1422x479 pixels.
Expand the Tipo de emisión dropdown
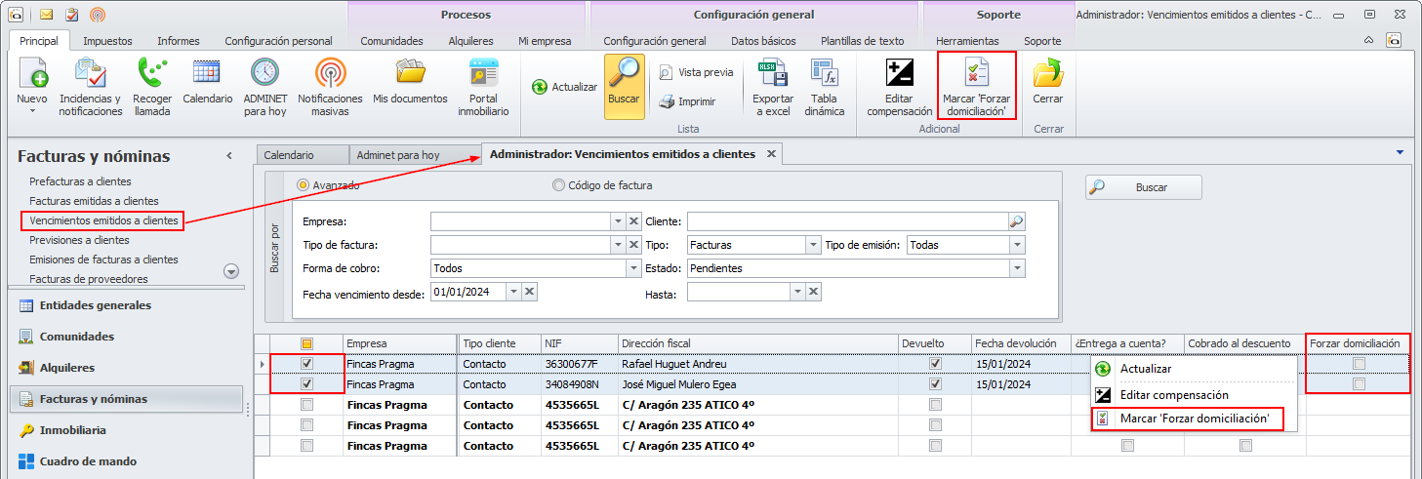(1017, 245)
